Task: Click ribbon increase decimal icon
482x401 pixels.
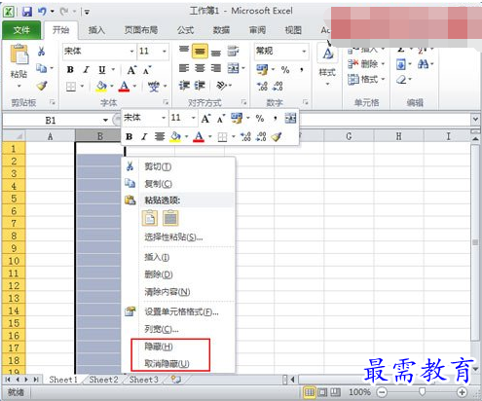Action: [x=262, y=86]
